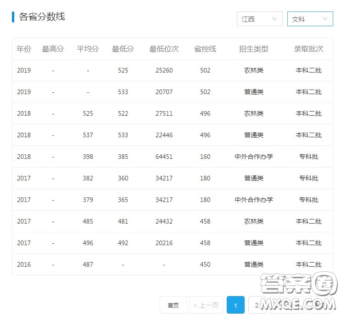The width and height of the screenshot is (341, 314).
Task: Click 本科二批 in the 2016 row
Action: [308, 264]
